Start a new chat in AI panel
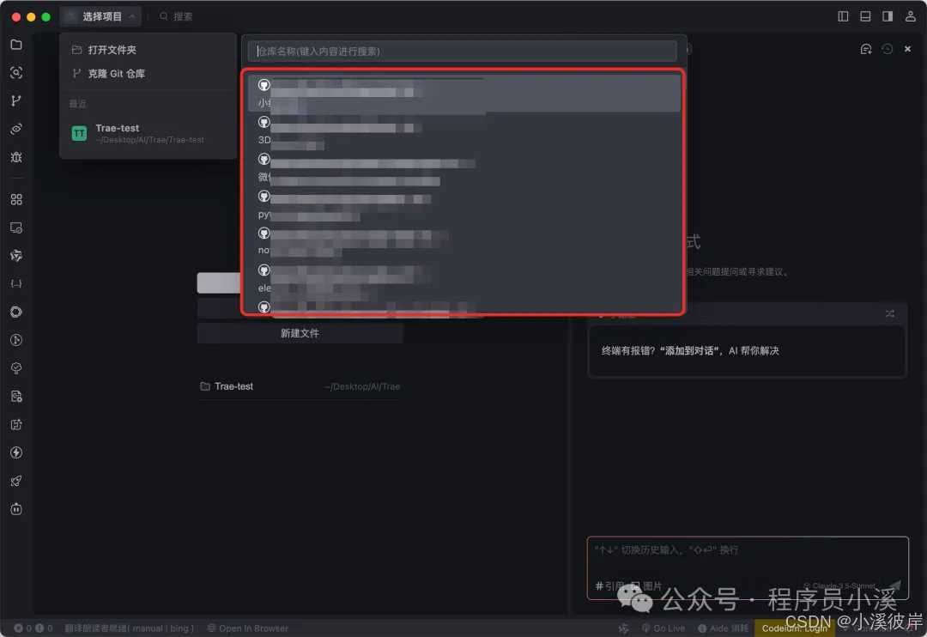This screenshot has width=927, height=637. tap(865, 49)
